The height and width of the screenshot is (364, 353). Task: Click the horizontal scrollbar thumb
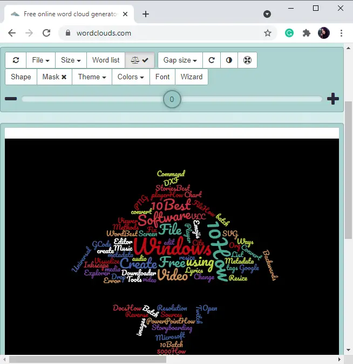(x=87, y=360)
